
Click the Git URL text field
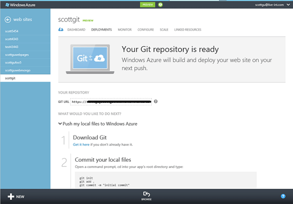pos(111,102)
